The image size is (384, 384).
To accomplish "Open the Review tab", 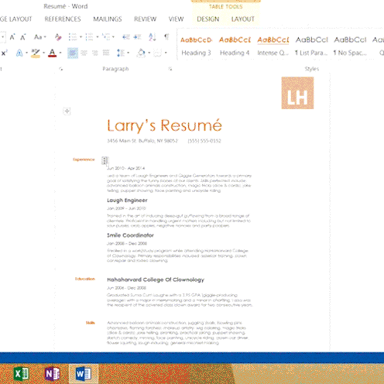I will pyautogui.click(x=145, y=19).
